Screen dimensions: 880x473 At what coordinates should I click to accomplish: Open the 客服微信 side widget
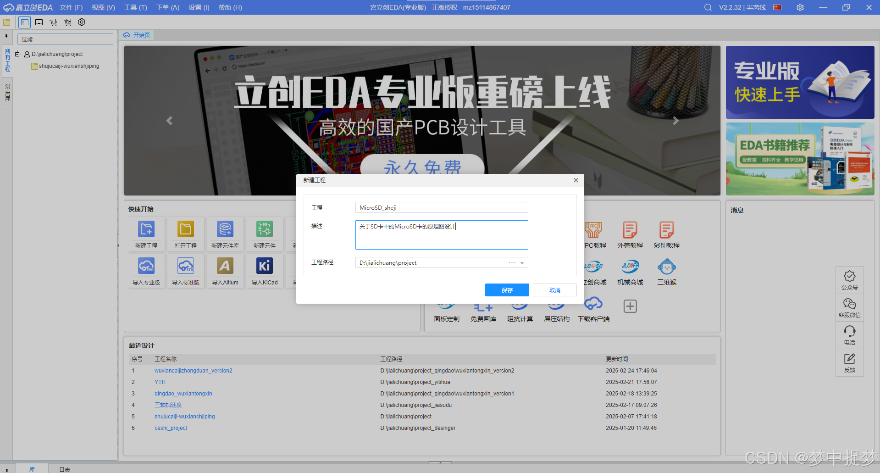point(850,308)
